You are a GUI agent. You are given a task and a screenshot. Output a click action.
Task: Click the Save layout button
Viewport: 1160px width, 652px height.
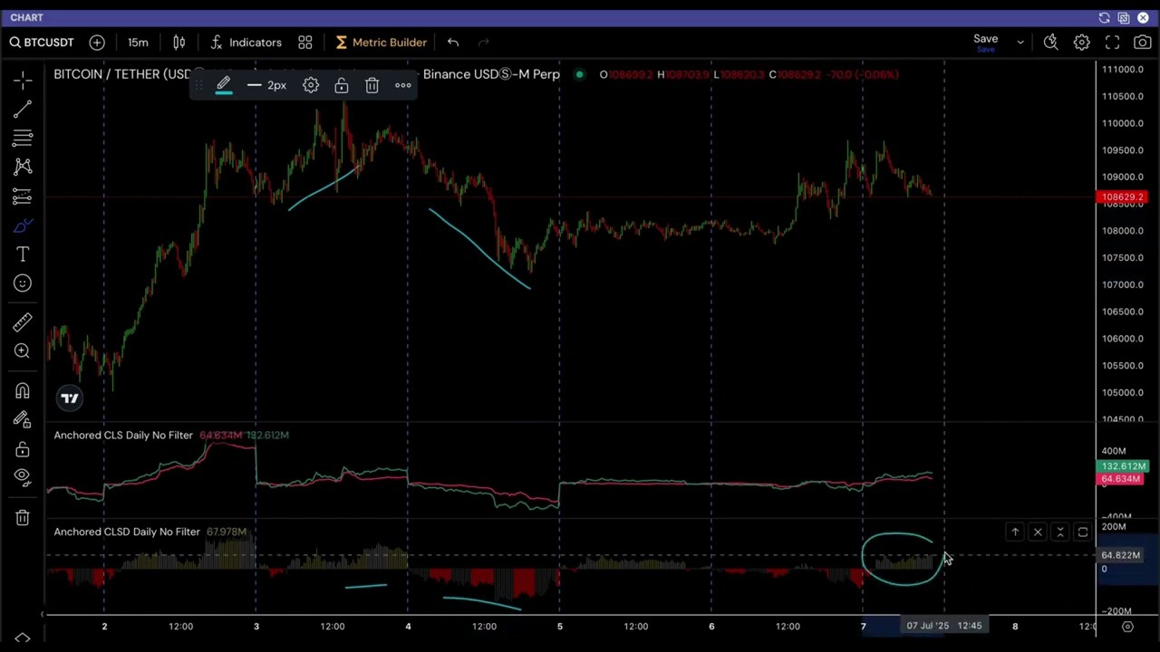(985, 43)
